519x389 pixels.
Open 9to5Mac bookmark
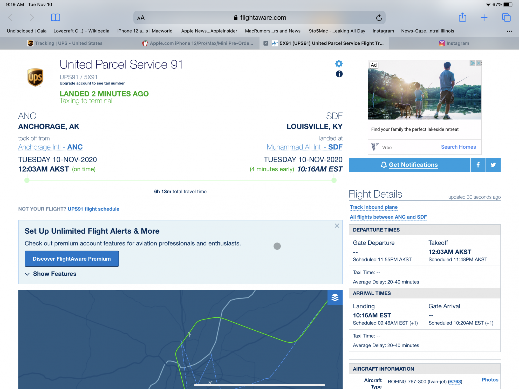pyautogui.click(x=337, y=31)
